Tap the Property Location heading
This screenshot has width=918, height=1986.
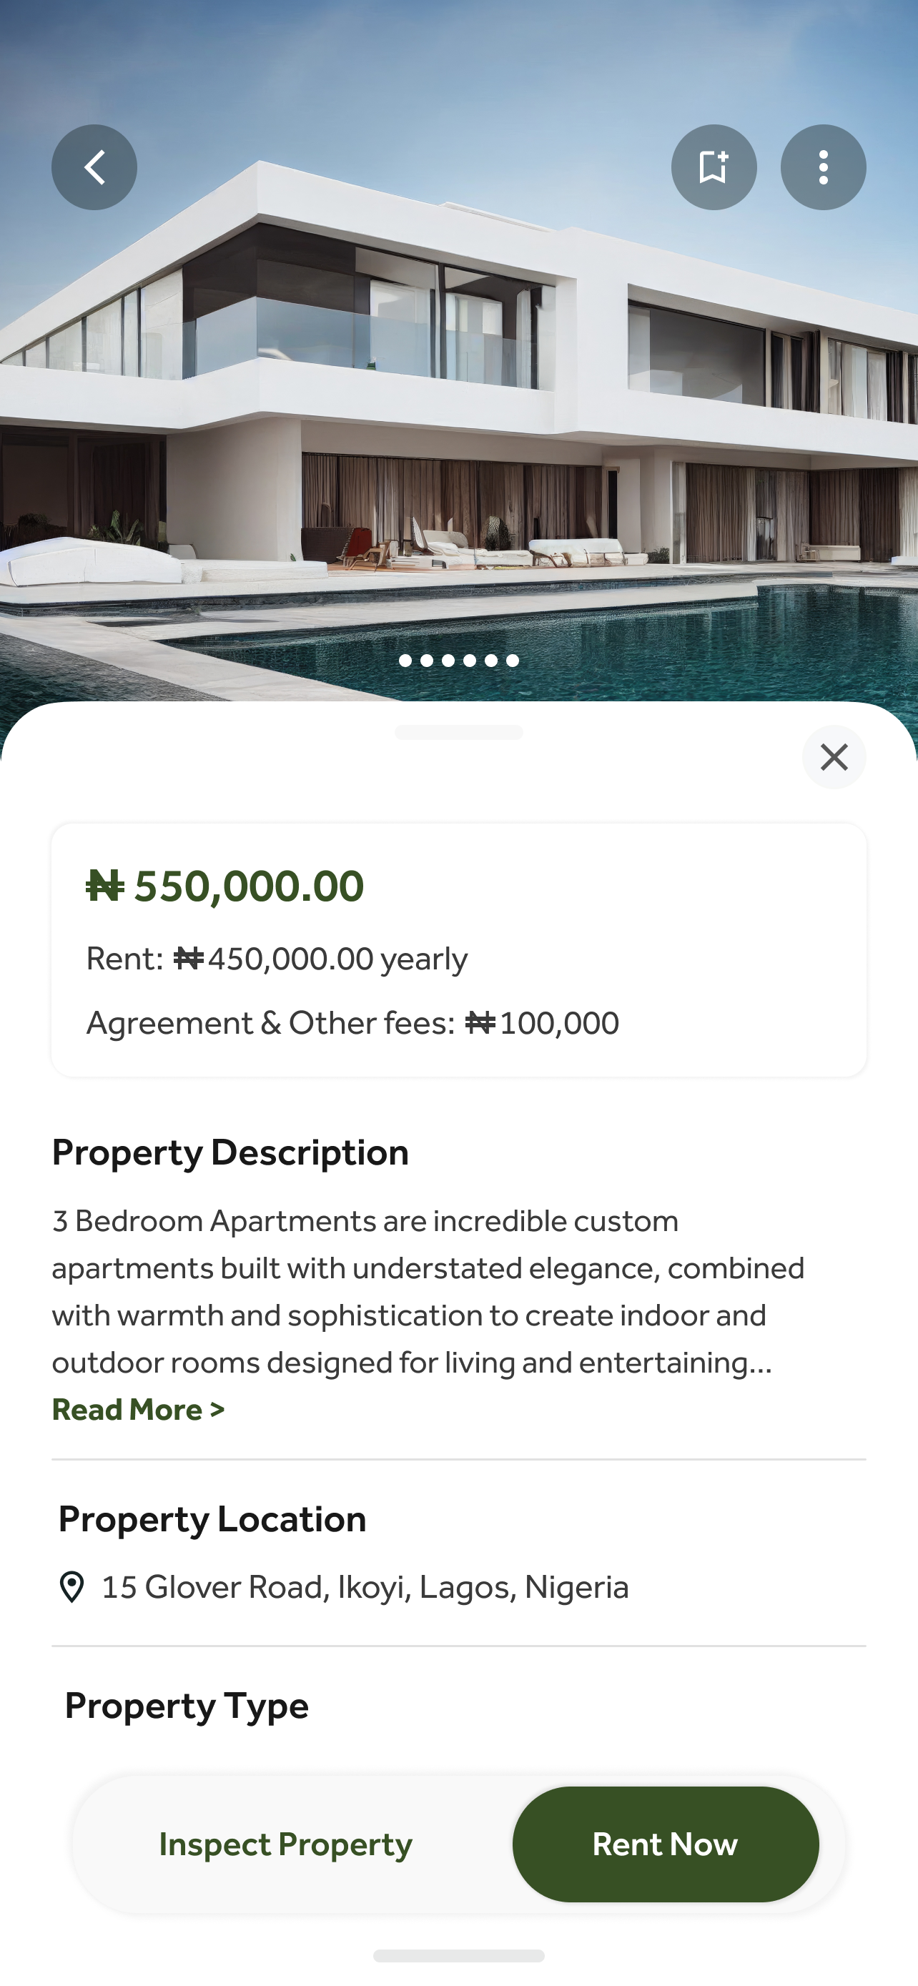tap(212, 1518)
